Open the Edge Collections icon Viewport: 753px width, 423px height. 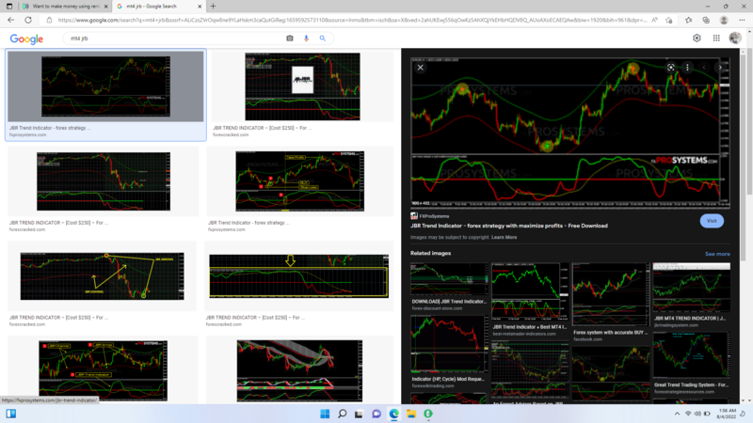pos(706,20)
